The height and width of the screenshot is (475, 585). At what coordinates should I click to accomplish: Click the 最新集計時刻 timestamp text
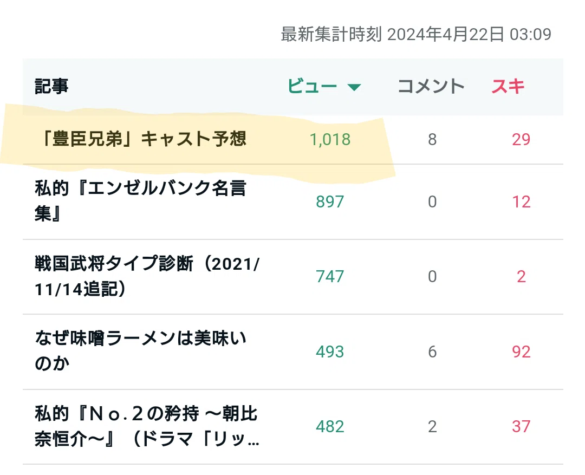[416, 34]
